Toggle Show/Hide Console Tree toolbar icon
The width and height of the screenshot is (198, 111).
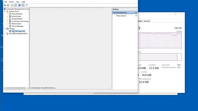[x=15, y=5]
